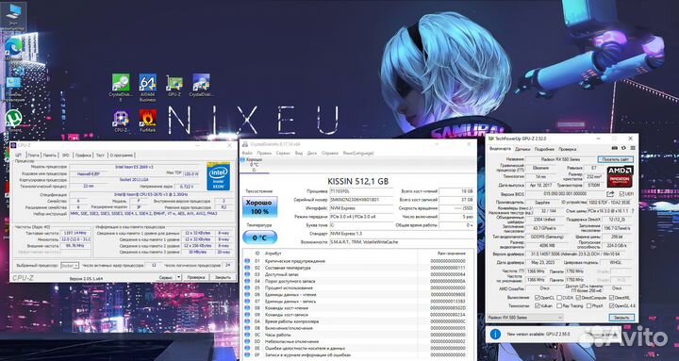The height and width of the screenshot is (361, 679).
Task: Click the KISSIN 512,1 GB drive title
Action: click(x=357, y=181)
